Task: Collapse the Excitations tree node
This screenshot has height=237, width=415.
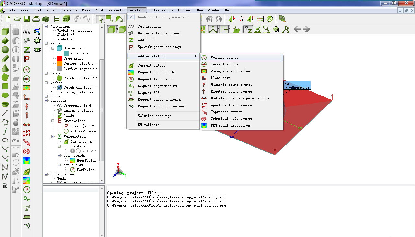Action: [x=53, y=121]
